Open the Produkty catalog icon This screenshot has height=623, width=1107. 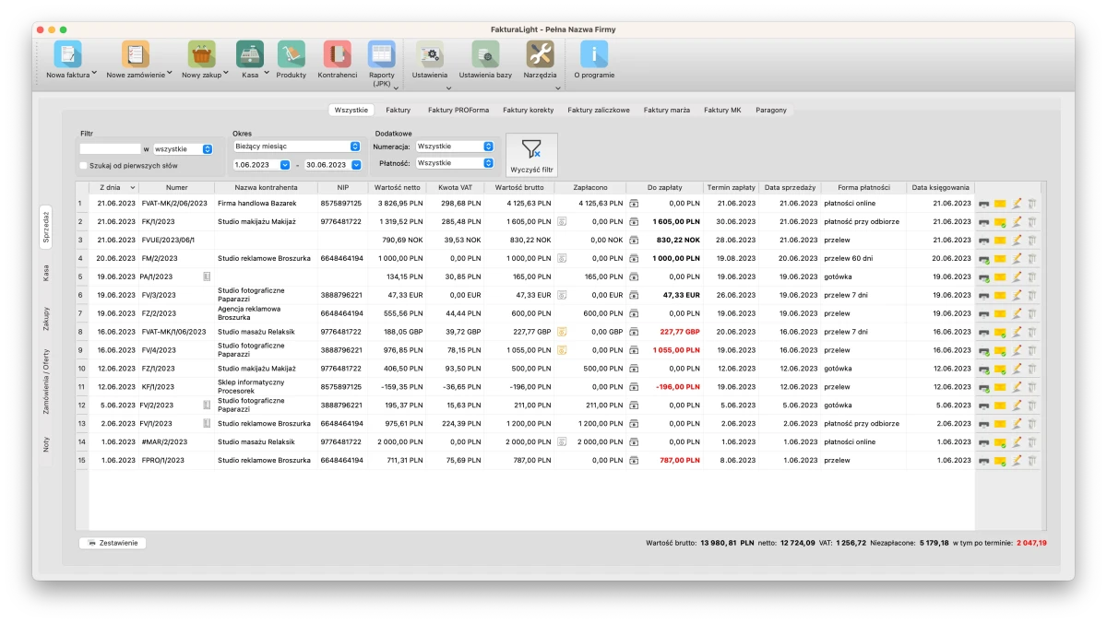point(292,54)
